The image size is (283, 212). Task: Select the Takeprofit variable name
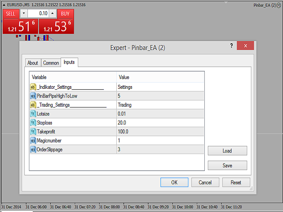(46, 132)
